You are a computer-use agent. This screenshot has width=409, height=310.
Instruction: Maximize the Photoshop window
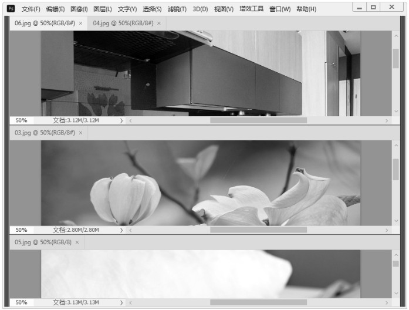tap(373, 7)
